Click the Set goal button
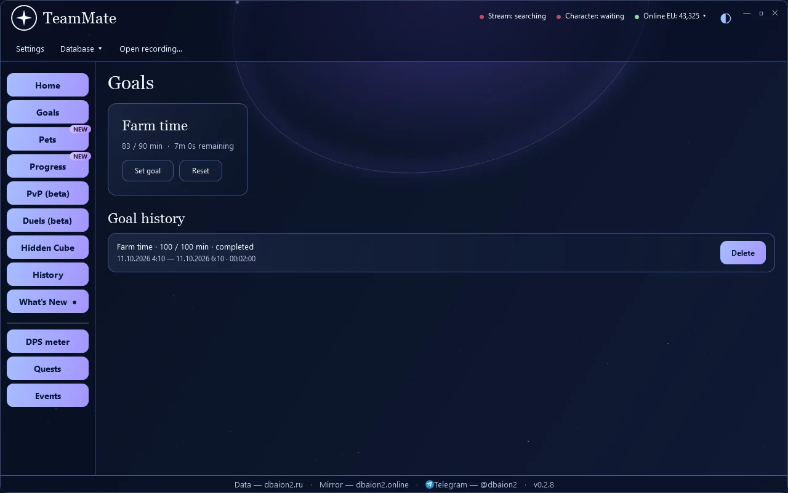Screen dimensions: 788x493 148,171
